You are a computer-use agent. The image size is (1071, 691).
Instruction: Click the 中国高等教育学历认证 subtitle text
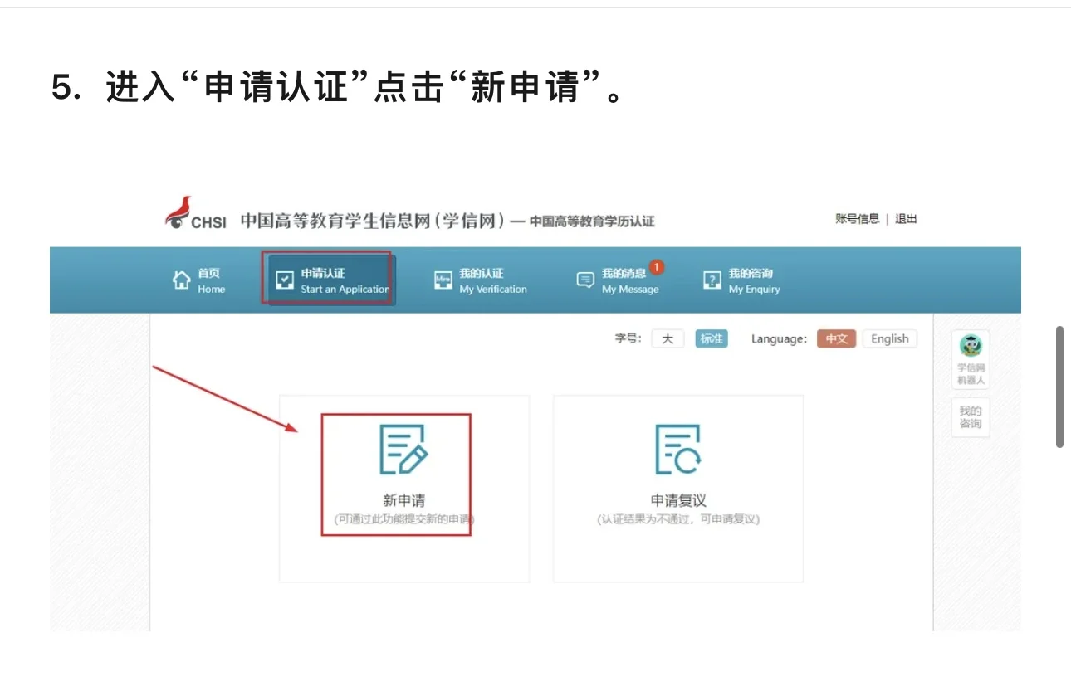pyautogui.click(x=592, y=221)
